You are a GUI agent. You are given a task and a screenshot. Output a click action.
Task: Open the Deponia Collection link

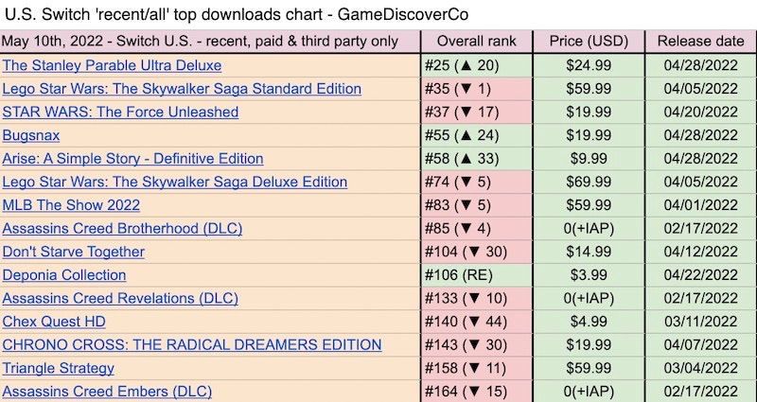64,275
